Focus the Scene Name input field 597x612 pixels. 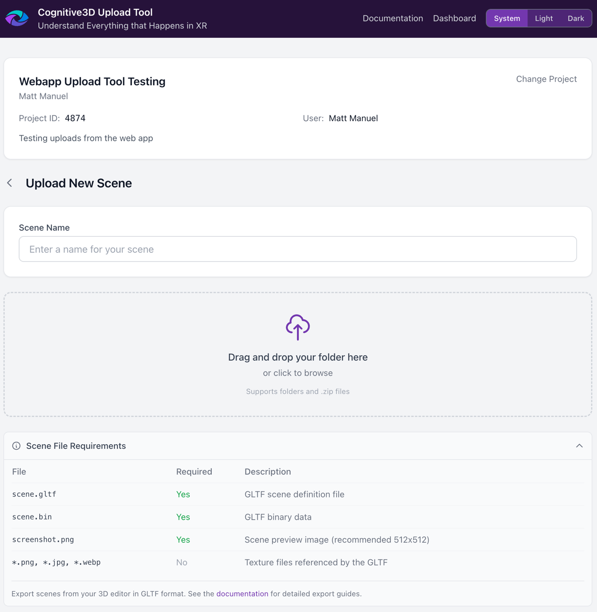[x=298, y=249]
